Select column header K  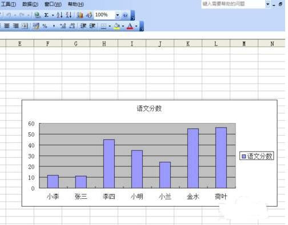[188, 43]
